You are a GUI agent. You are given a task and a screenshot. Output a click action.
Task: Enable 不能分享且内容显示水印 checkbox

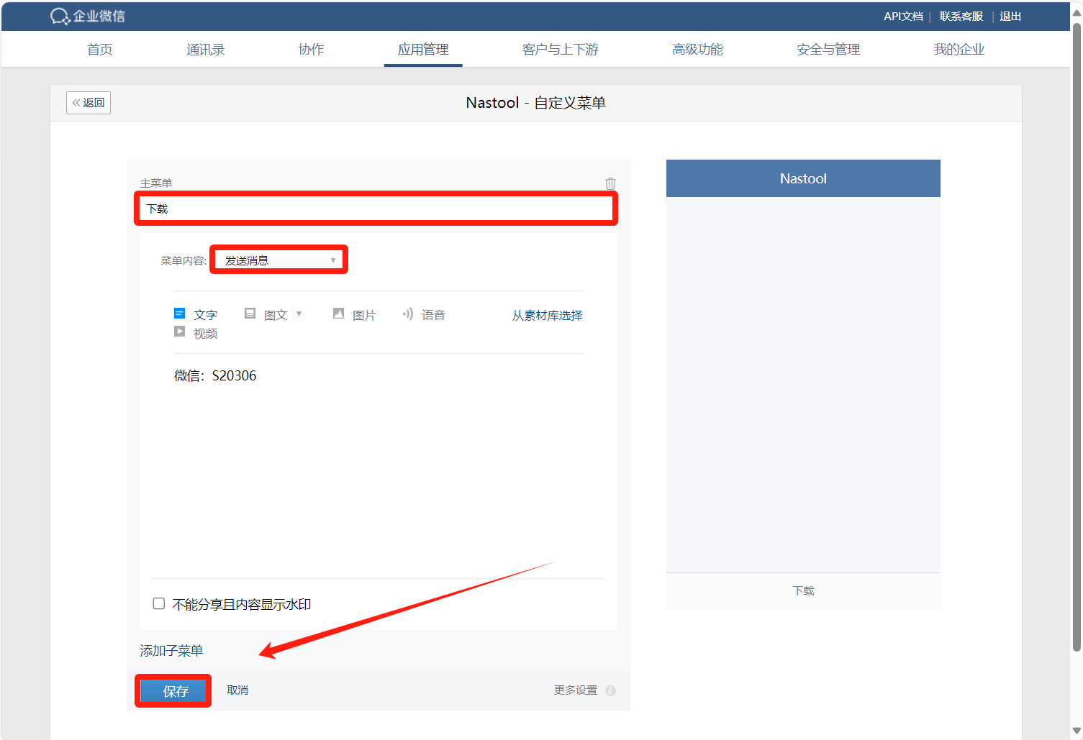159,604
